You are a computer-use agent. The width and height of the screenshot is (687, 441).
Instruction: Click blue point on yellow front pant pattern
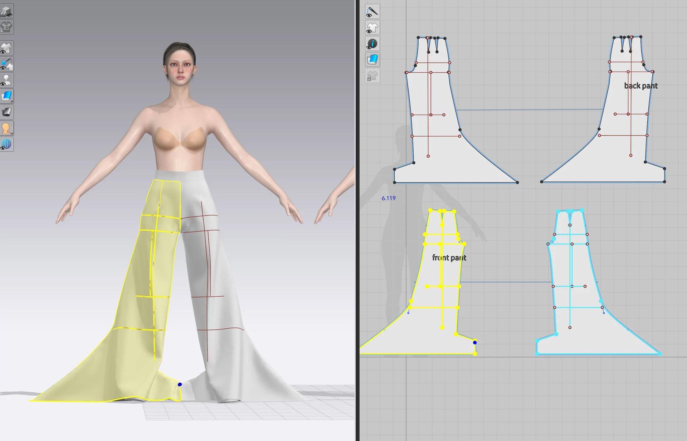coord(475,343)
